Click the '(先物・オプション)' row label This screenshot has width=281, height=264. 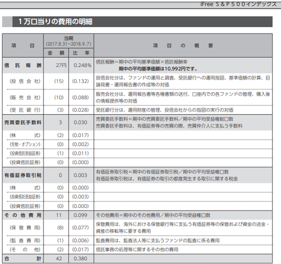point(25,144)
